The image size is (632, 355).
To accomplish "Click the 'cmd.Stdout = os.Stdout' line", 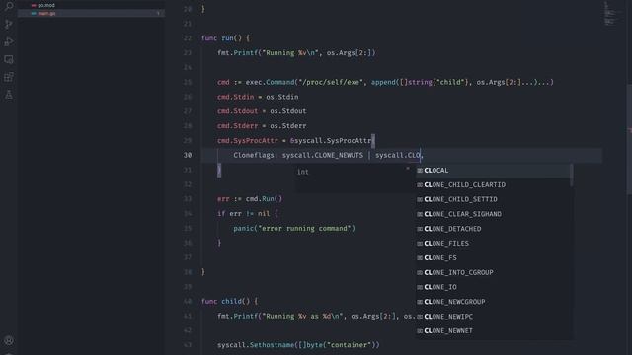I will coord(262,111).
